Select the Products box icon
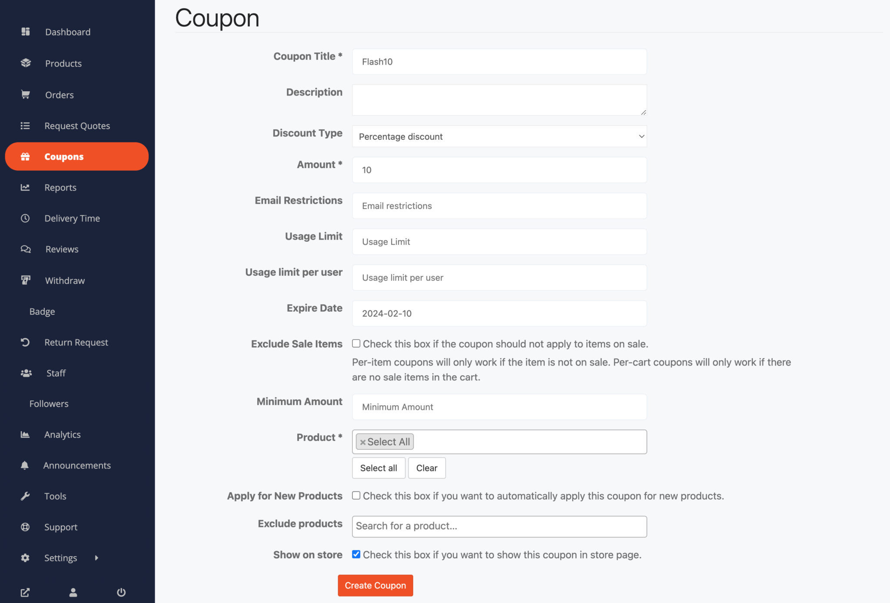Image resolution: width=890 pixels, height=603 pixels. tap(25, 63)
